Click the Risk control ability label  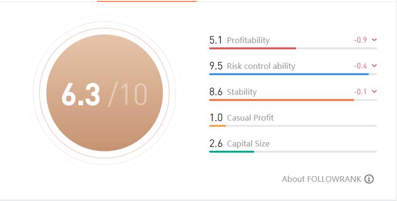pos(261,66)
